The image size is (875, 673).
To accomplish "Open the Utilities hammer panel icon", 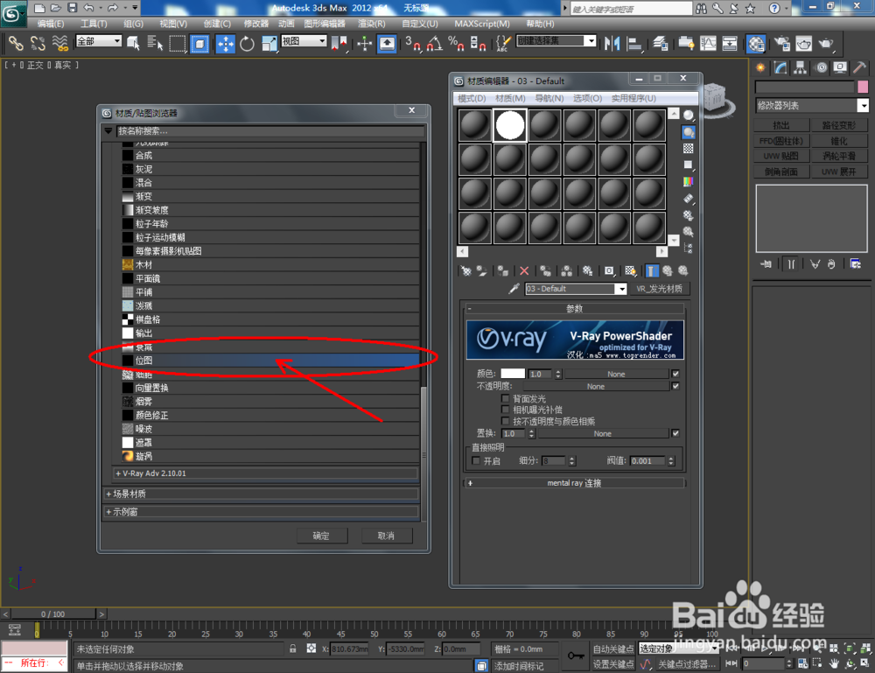I will click(860, 67).
